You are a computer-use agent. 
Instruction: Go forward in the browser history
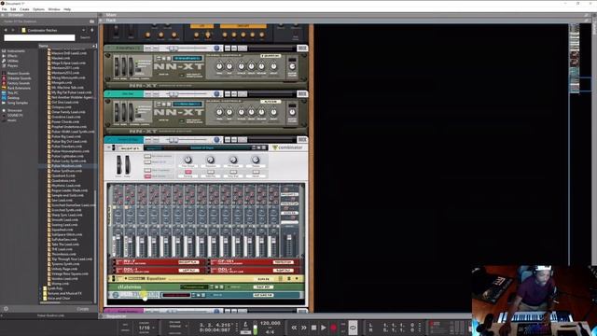(x=13, y=30)
